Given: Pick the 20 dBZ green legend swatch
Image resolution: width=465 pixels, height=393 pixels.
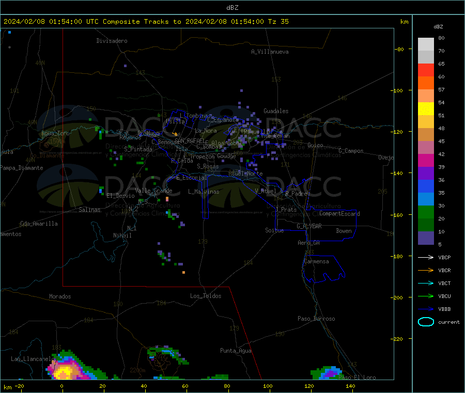Looking at the screenshot, I should [x=426, y=212].
